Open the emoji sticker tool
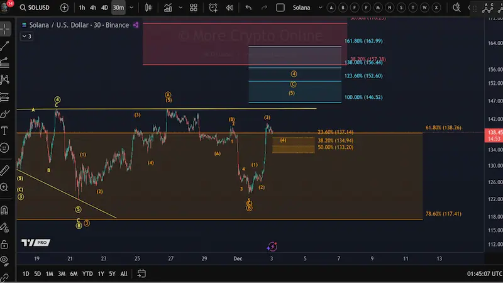The height and width of the screenshot is (283, 503). click(x=5, y=148)
